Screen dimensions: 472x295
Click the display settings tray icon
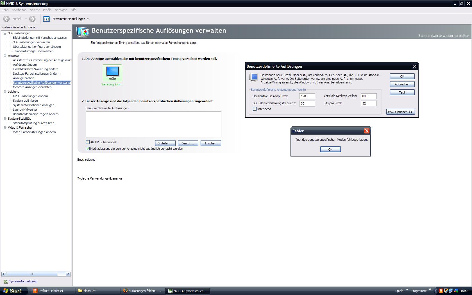tap(446, 291)
